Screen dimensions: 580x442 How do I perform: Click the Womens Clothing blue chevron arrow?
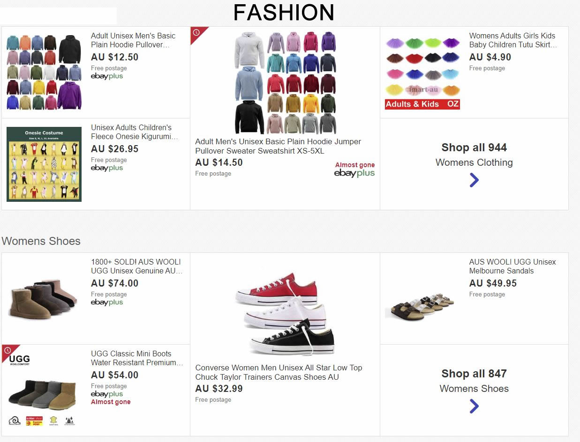coord(474,180)
